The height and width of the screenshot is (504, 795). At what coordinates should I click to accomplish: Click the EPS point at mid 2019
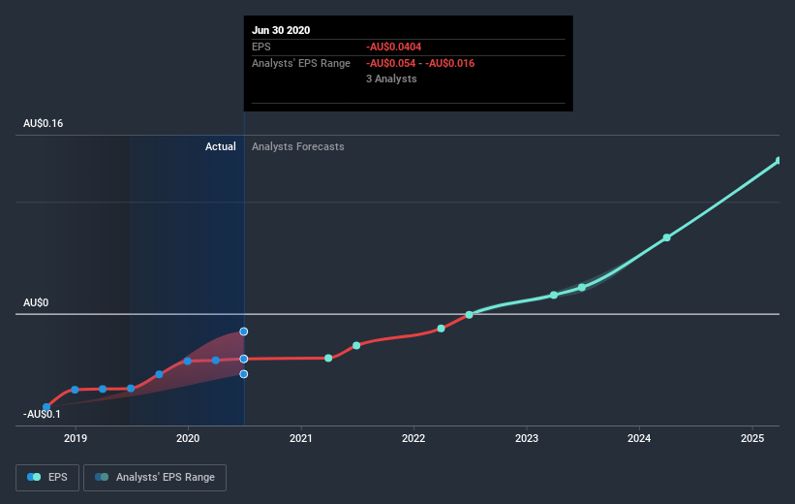[x=131, y=389]
